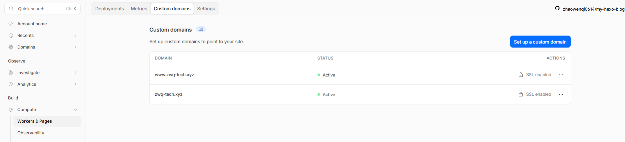Switch to the Deployments tab

tap(110, 9)
